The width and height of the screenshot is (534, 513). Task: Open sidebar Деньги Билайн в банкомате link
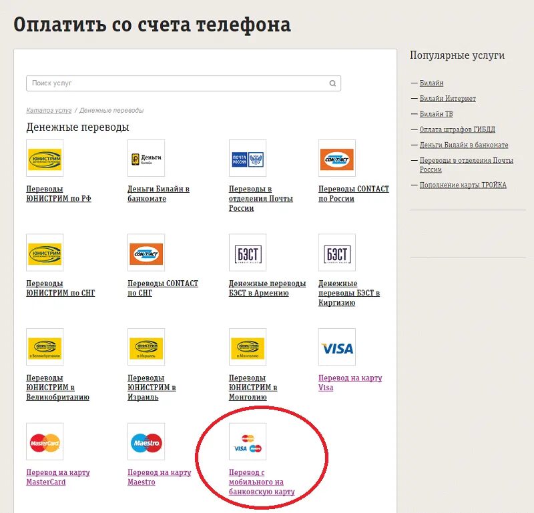(463, 145)
